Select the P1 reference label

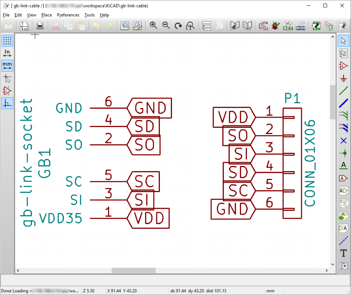click(292, 98)
